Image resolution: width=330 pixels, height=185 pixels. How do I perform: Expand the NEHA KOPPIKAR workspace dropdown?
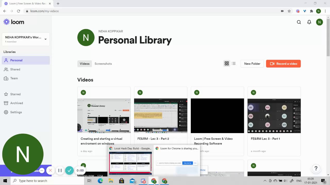[x=26, y=39]
